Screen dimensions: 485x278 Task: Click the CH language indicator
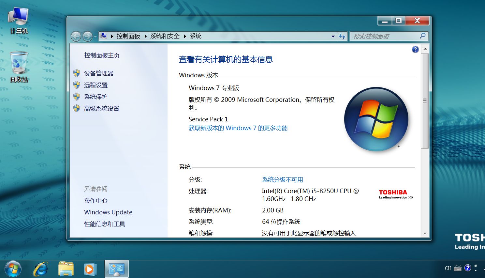click(x=448, y=269)
